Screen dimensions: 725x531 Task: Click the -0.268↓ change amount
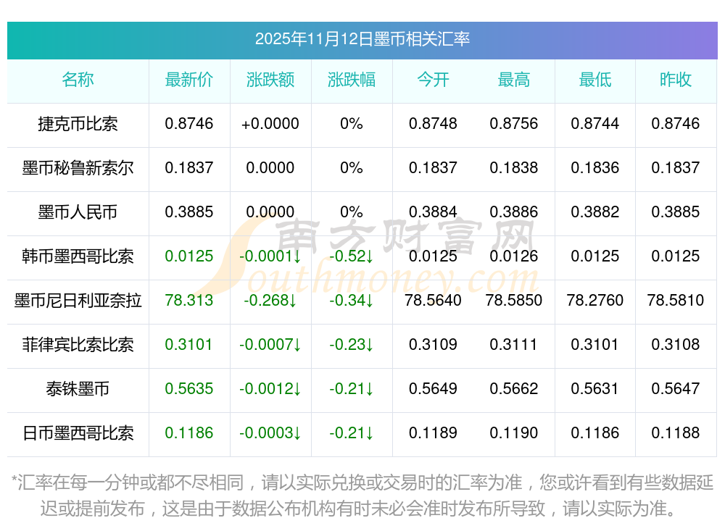tap(270, 301)
